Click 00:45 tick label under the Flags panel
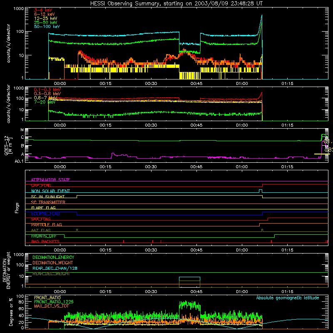This screenshot has height=333, width=333. (196, 250)
